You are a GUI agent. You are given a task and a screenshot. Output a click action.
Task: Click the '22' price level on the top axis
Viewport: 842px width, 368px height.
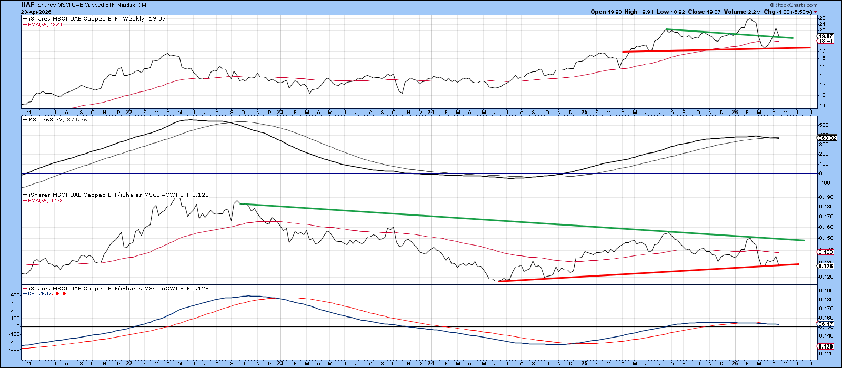coord(823,18)
